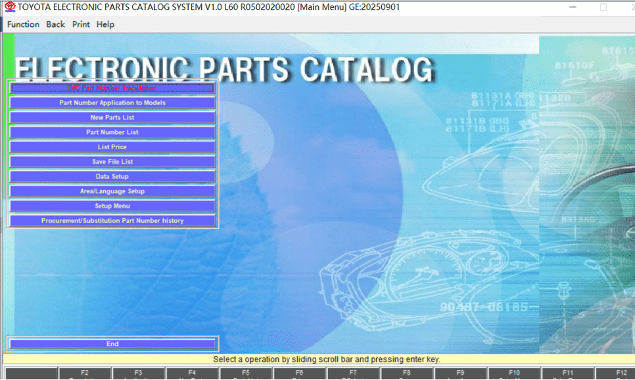The image size is (635, 380).
Task: Open the Print menu
Action: [81, 24]
